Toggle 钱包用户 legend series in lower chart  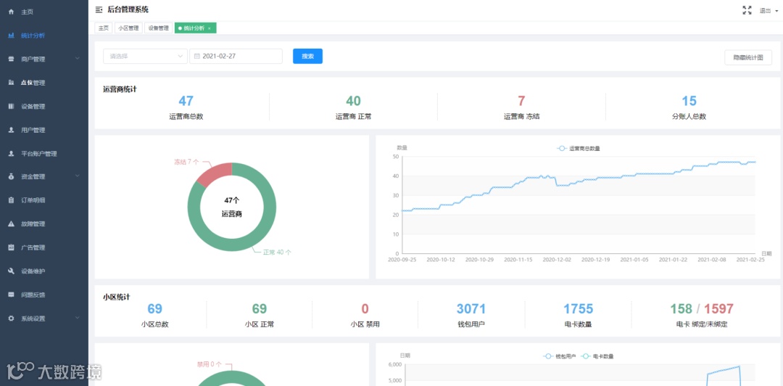click(x=560, y=356)
